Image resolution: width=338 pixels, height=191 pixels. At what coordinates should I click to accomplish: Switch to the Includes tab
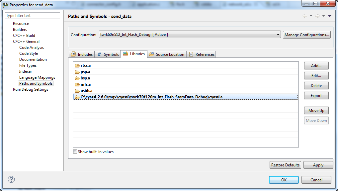(x=82, y=54)
